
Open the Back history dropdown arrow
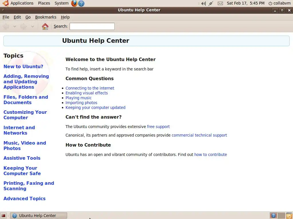[x=15, y=27]
